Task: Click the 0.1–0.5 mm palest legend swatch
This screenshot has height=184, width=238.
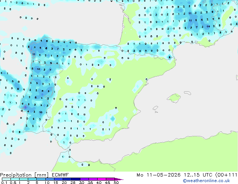Action: (x=6, y=179)
